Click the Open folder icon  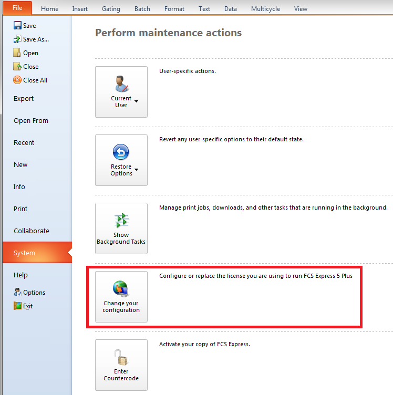[17, 53]
